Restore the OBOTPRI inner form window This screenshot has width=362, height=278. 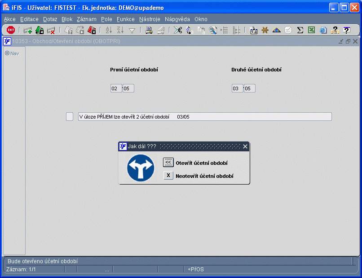pyautogui.click(x=348, y=41)
